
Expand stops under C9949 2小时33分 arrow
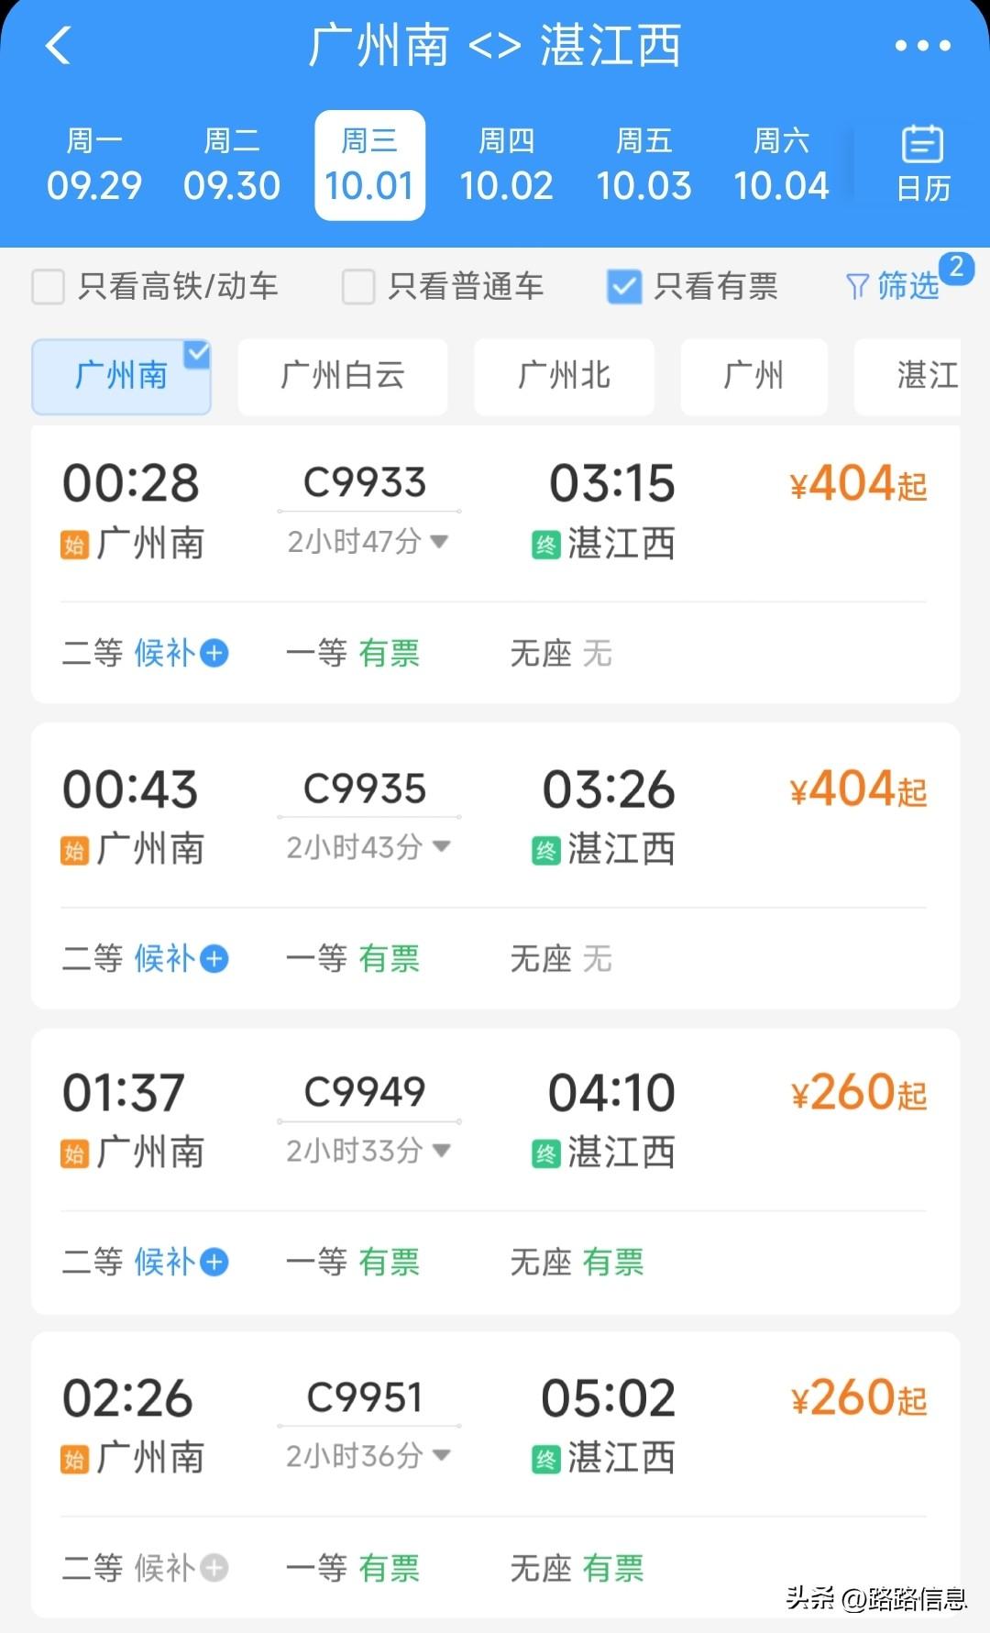(441, 1150)
